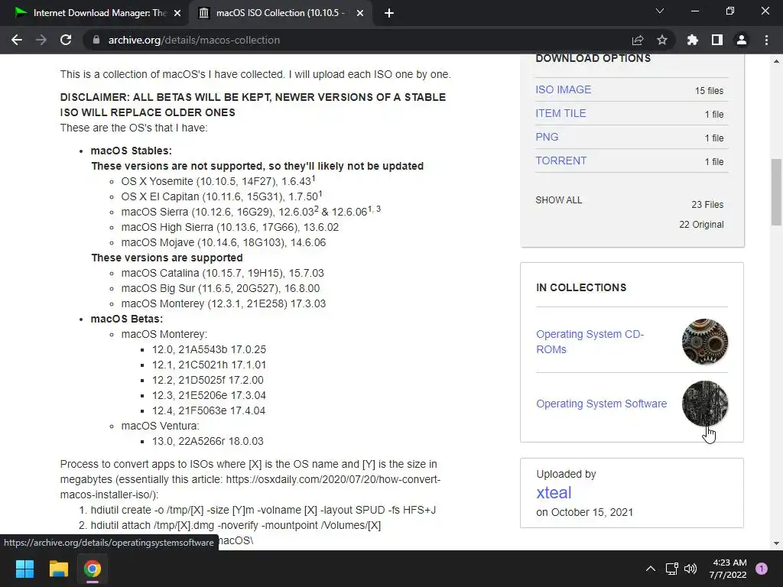
Task: Open Chrome's three-dot menu
Action: 766,40
